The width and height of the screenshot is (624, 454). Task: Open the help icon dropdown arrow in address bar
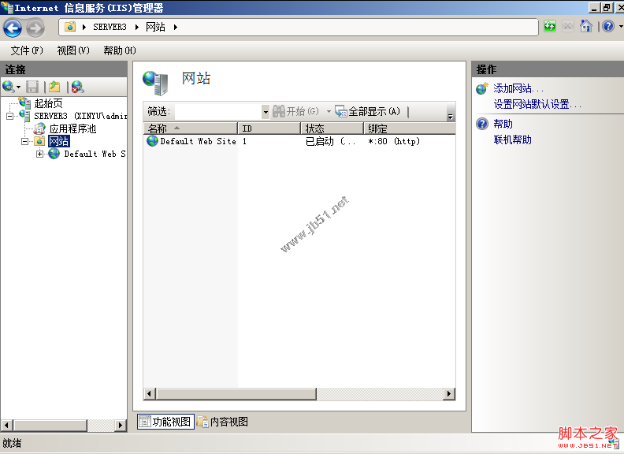pyautogui.click(x=620, y=27)
